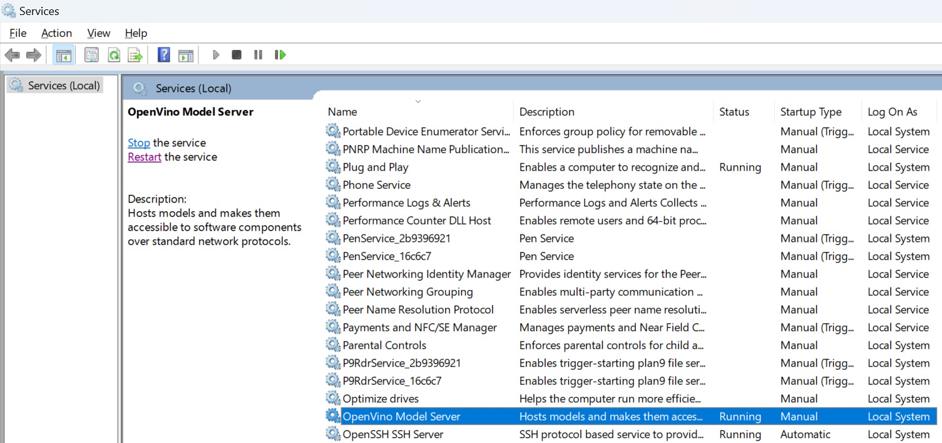Image resolution: width=942 pixels, height=443 pixels.
Task: Click the Export List toolbar icon
Action: (135, 55)
